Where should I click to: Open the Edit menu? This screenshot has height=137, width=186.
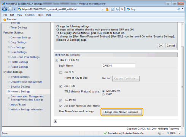tap(12, 15)
